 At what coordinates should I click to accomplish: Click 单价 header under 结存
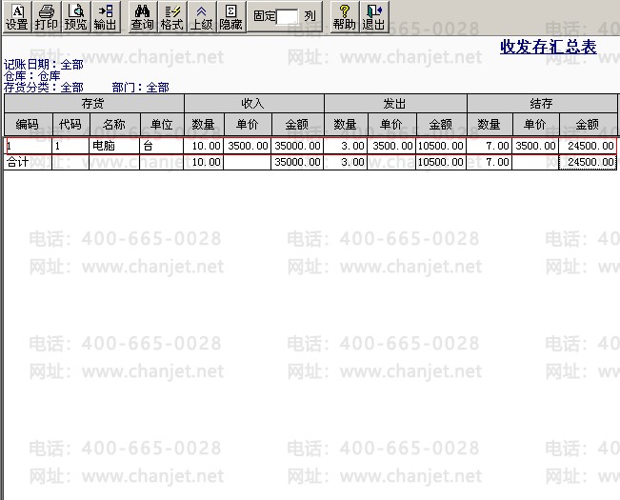pos(536,125)
